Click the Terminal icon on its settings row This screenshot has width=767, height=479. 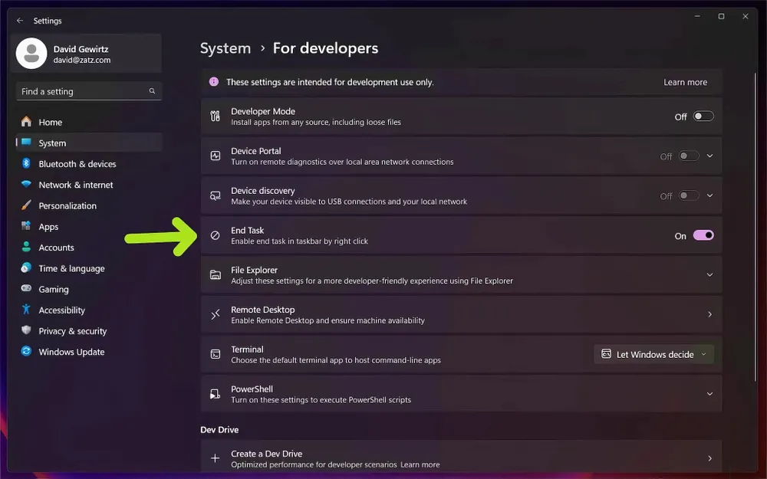pyautogui.click(x=215, y=354)
